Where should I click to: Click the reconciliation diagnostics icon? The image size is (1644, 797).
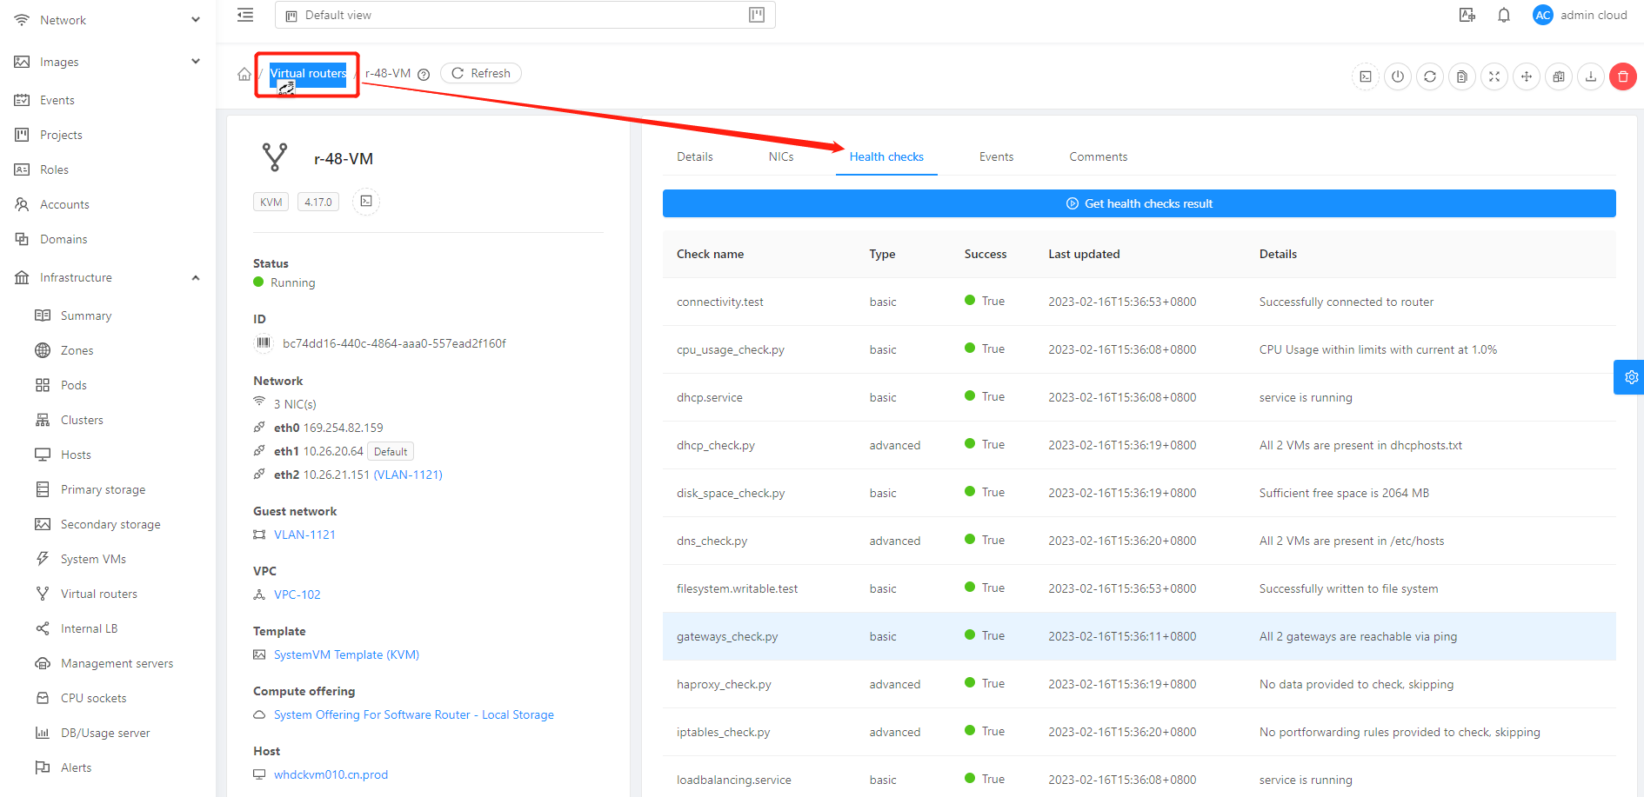click(x=1559, y=76)
